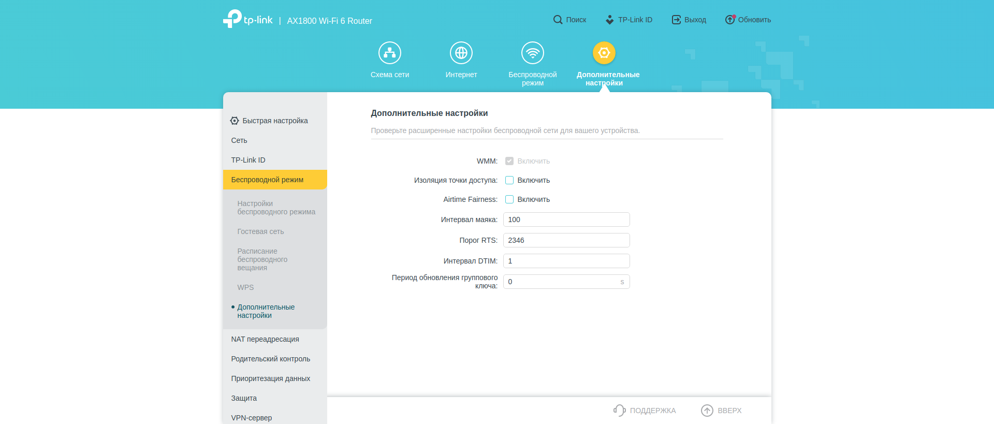
Task: Open the Интернет globe icon
Action: tap(461, 53)
